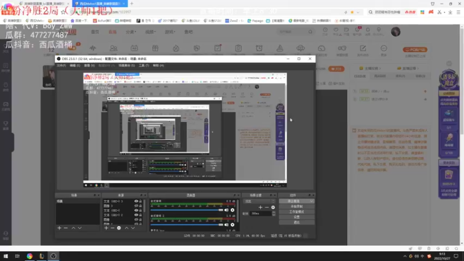
Task: Click the flame icon in Douyu toolbar
Action: coord(176,48)
